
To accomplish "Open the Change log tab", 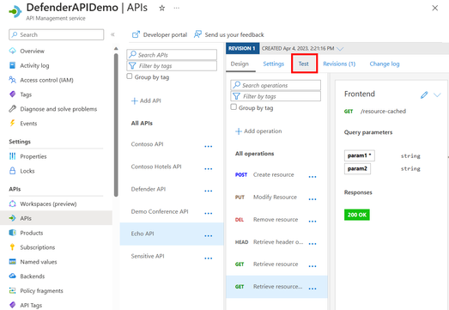I will [385, 64].
